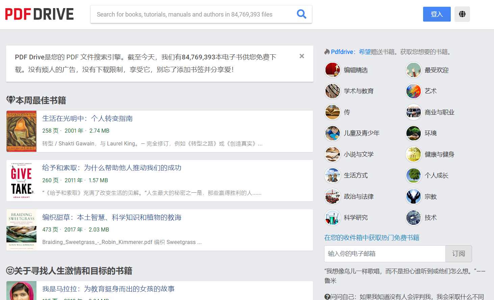Open the 最受欢迎 category icon
The image size is (494, 300).
[414, 70]
